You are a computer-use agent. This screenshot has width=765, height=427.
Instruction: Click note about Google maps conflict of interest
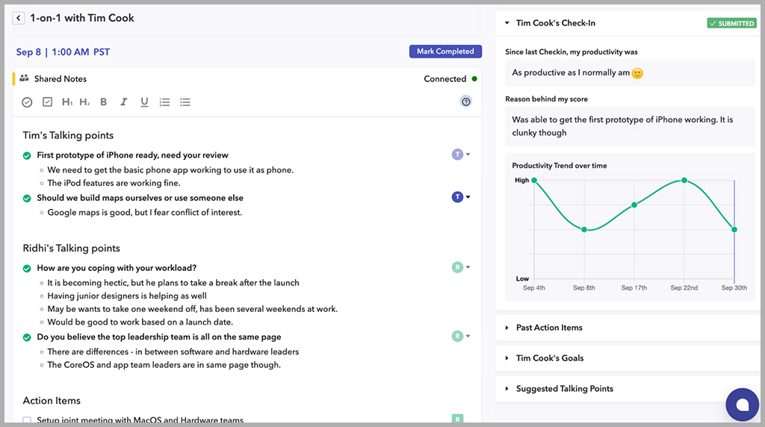[x=144, y=213]
